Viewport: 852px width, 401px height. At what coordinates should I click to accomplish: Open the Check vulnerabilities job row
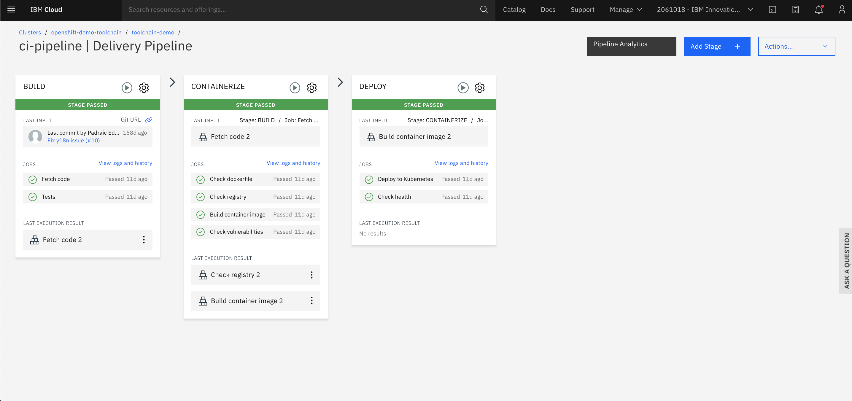(x=256, y=232)
